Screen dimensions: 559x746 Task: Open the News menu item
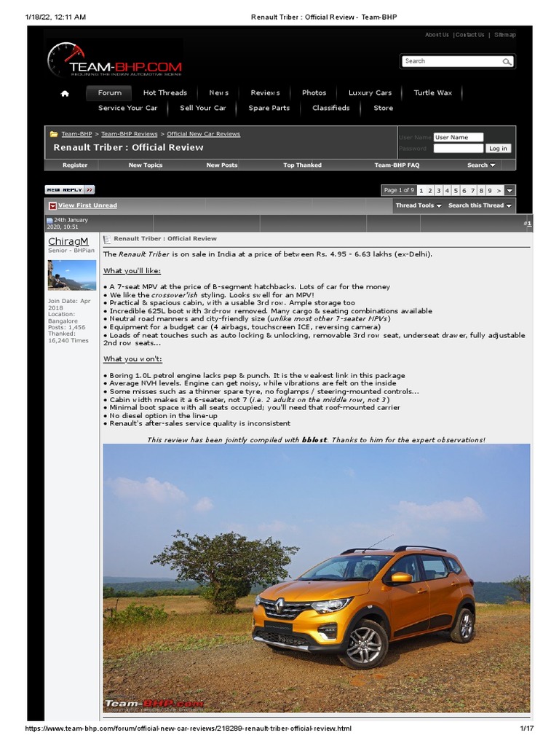click(218, 93)
